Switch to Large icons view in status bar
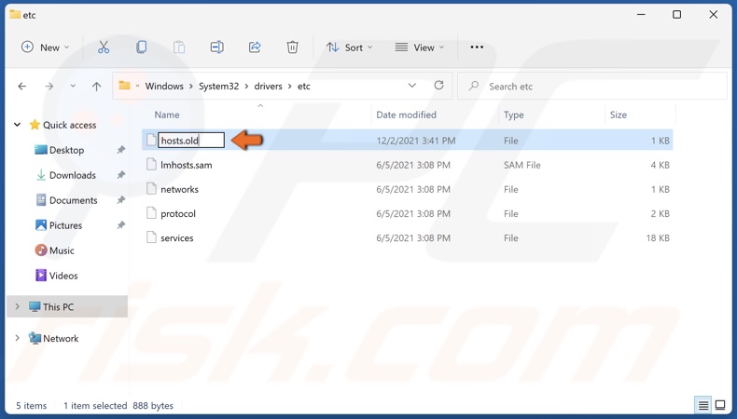Viewport: 737px width, 419px height. [720, 405]
